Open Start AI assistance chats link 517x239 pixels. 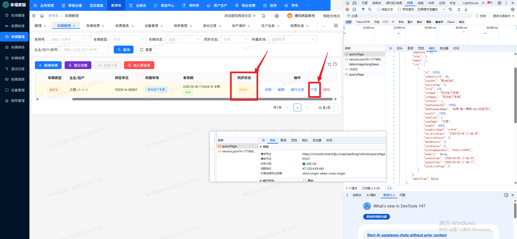click(407, 235)
